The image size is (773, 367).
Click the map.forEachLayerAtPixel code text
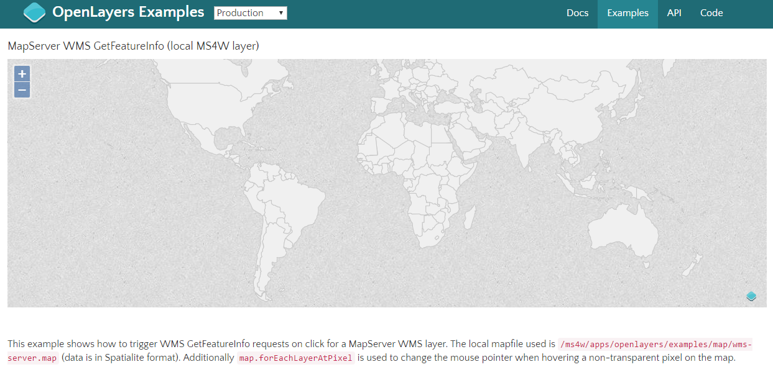click(295, 358)
